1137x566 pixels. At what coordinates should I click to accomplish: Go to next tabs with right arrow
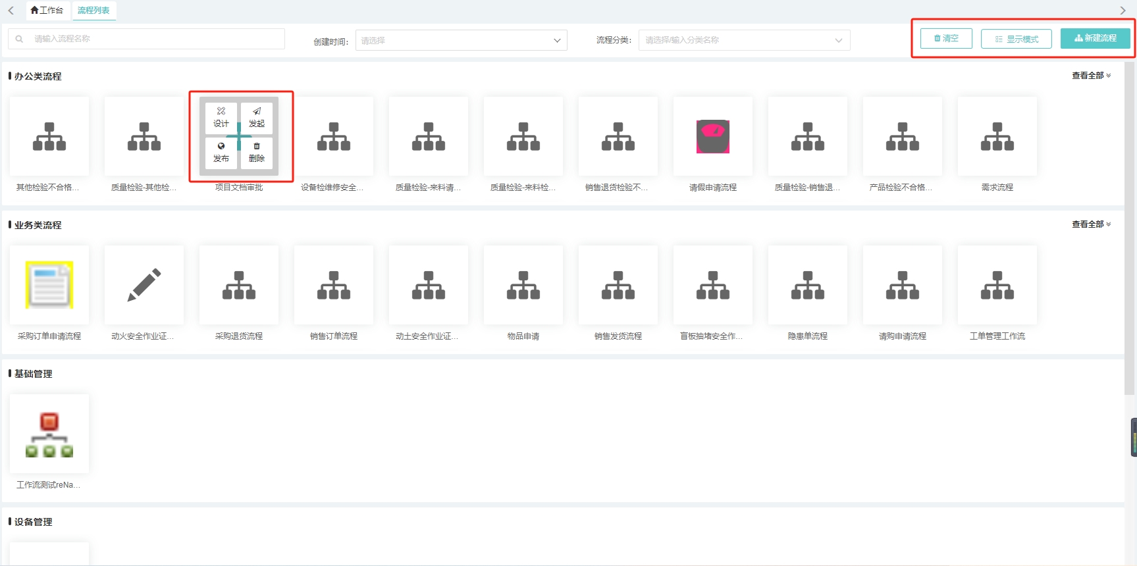(x=1123, y=11)
